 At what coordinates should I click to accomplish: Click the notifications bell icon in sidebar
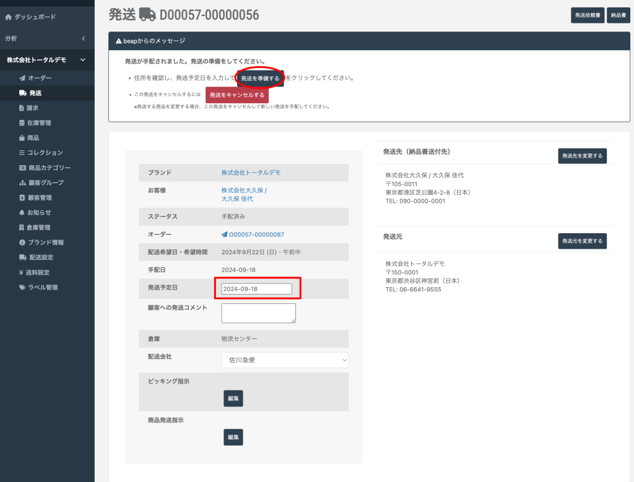click(x=22, y=212)
